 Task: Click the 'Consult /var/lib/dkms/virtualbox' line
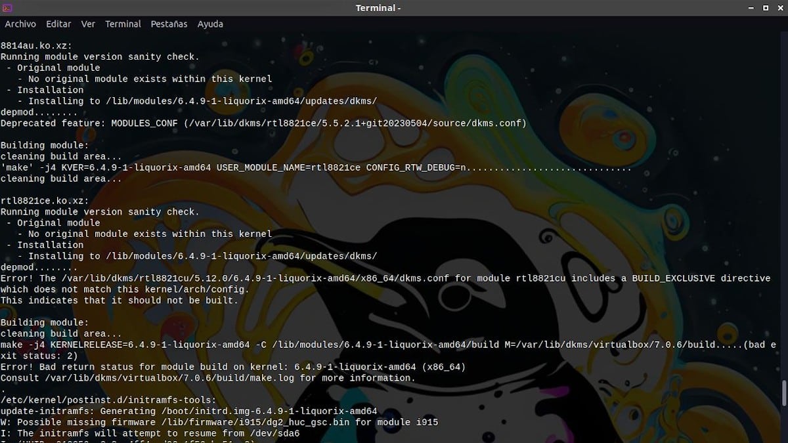208,378
